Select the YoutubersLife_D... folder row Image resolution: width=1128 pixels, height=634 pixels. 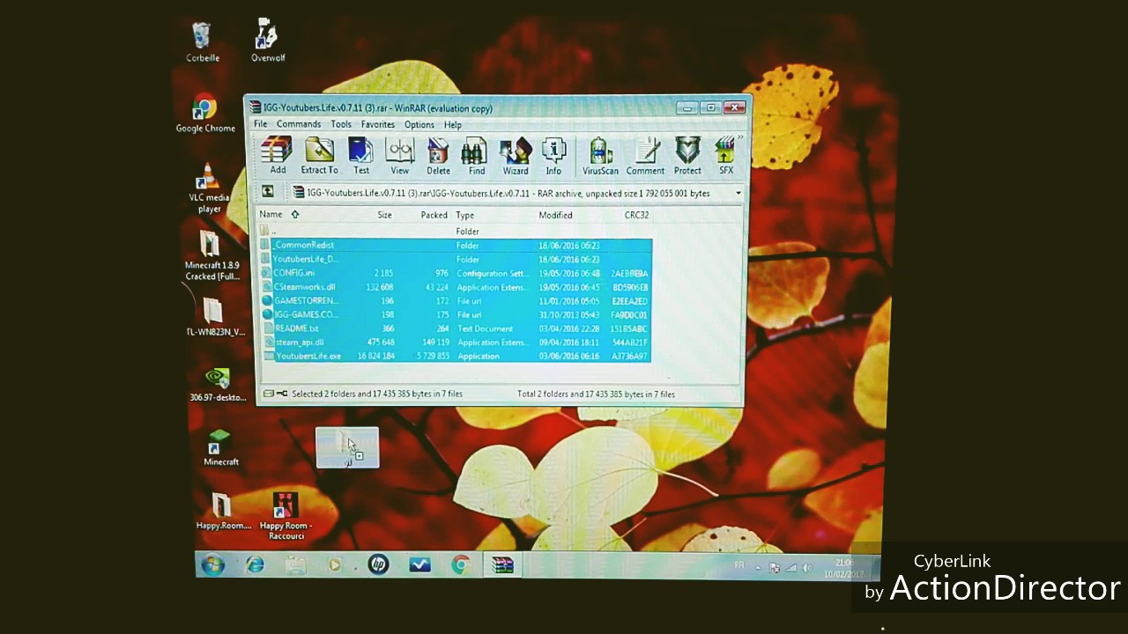456,259
